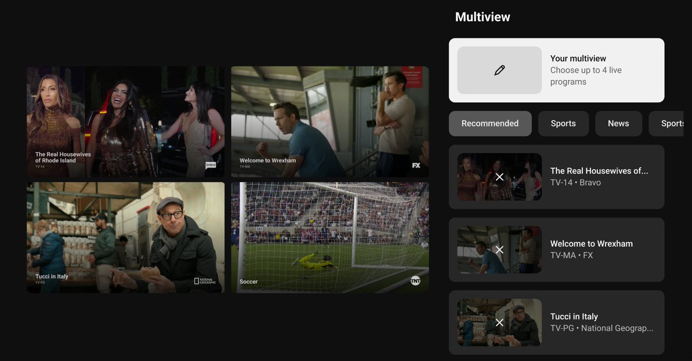
Task: Remove Tucci in Italy via its X icon
Action: (499, 322)
